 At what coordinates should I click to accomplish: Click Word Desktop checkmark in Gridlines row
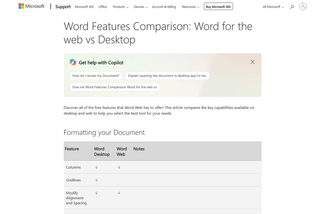(96, 180)
